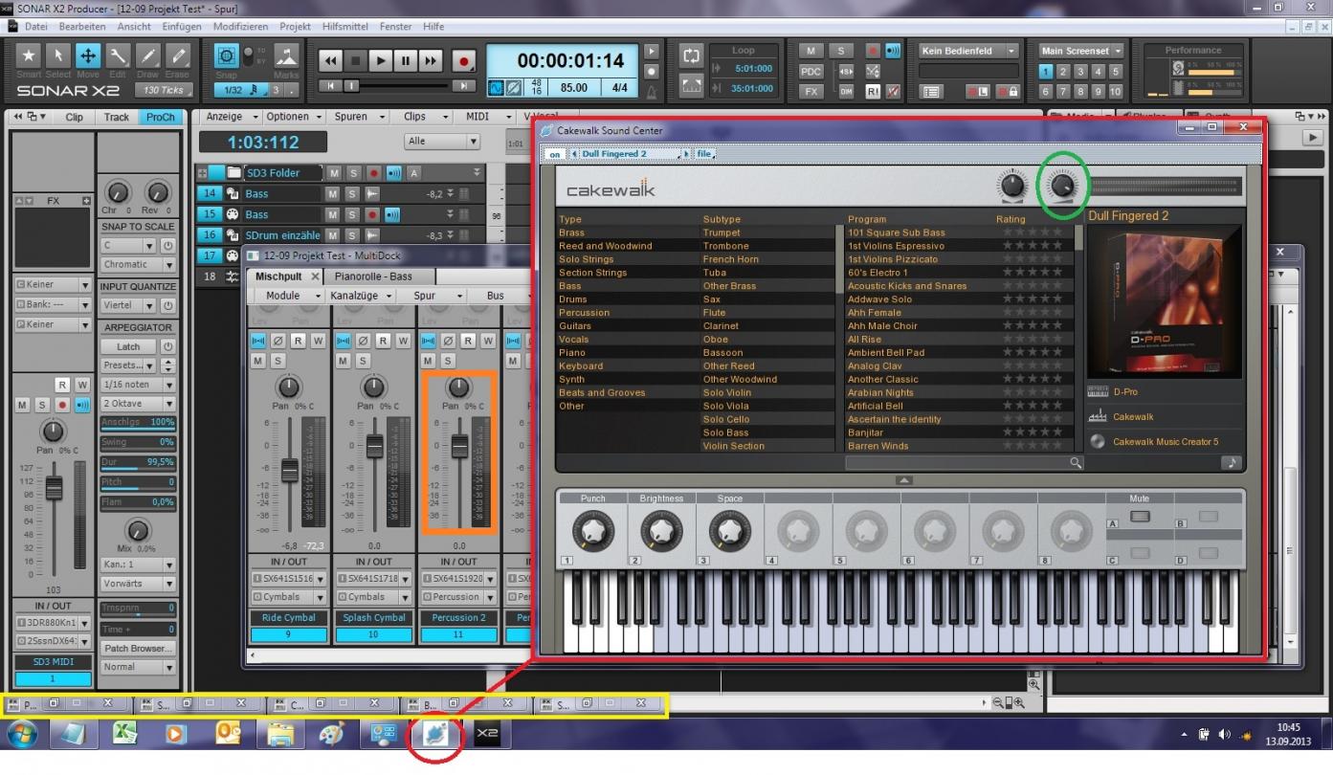
Task: Start playback with Play button
Action: (x=380, y=61)
